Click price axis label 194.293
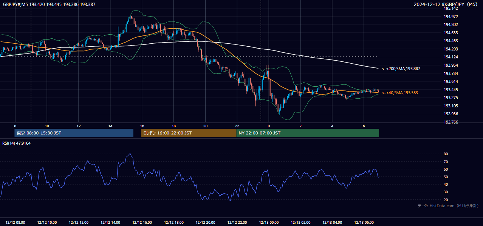This screenshot has width=483, height=226. coord(451,49)
